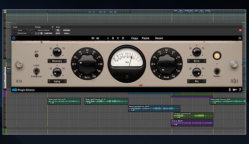The image size is (249, 144).
Task: Click the previous preset minus button
Action: point(36,33)
